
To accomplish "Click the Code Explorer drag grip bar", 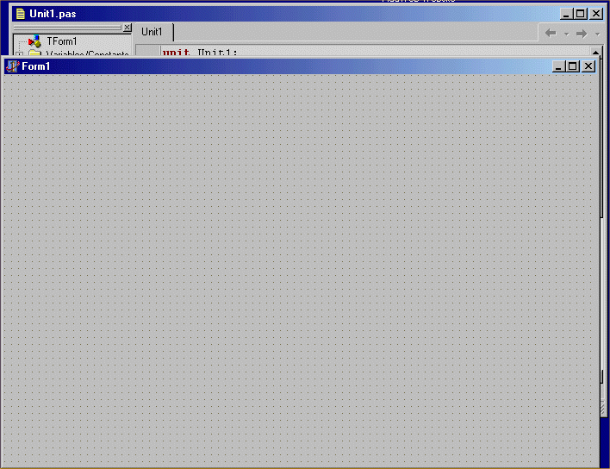I will (67, 28).
